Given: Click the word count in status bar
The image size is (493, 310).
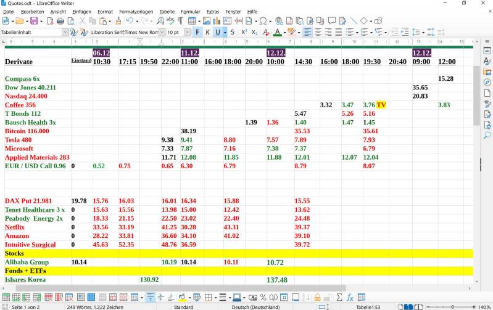Looking at the screenshot, I should 95,307.
